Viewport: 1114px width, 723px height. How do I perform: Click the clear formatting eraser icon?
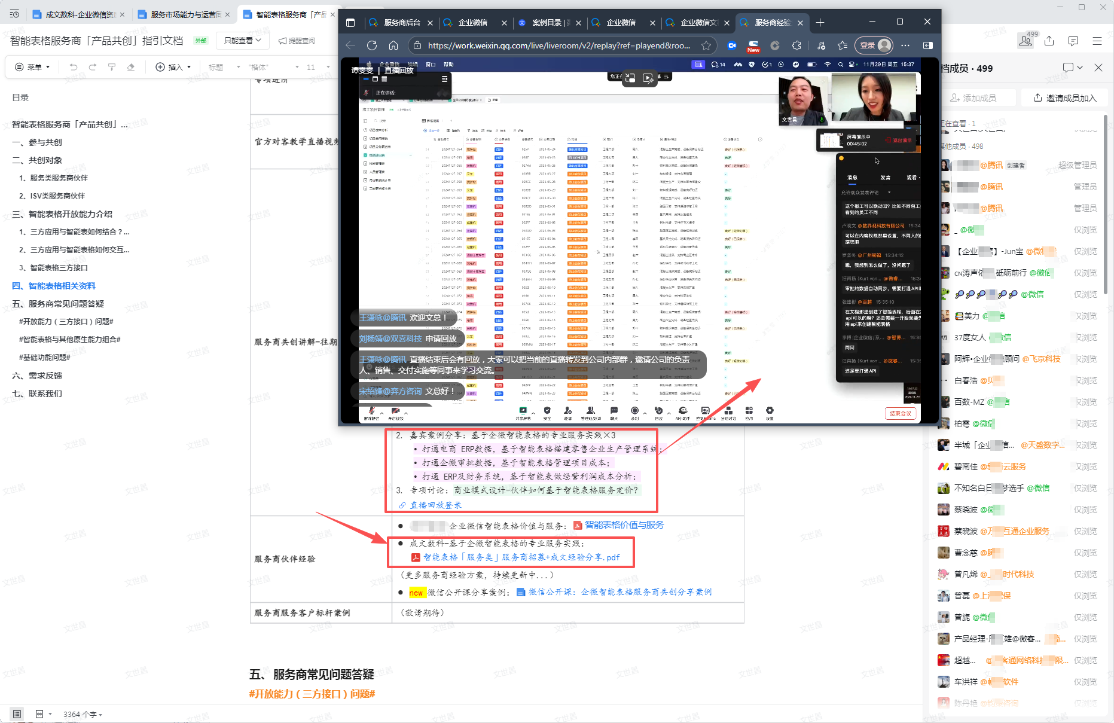coord(131,67)
